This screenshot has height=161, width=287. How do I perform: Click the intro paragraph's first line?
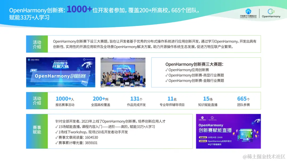[x=155, y=41]
